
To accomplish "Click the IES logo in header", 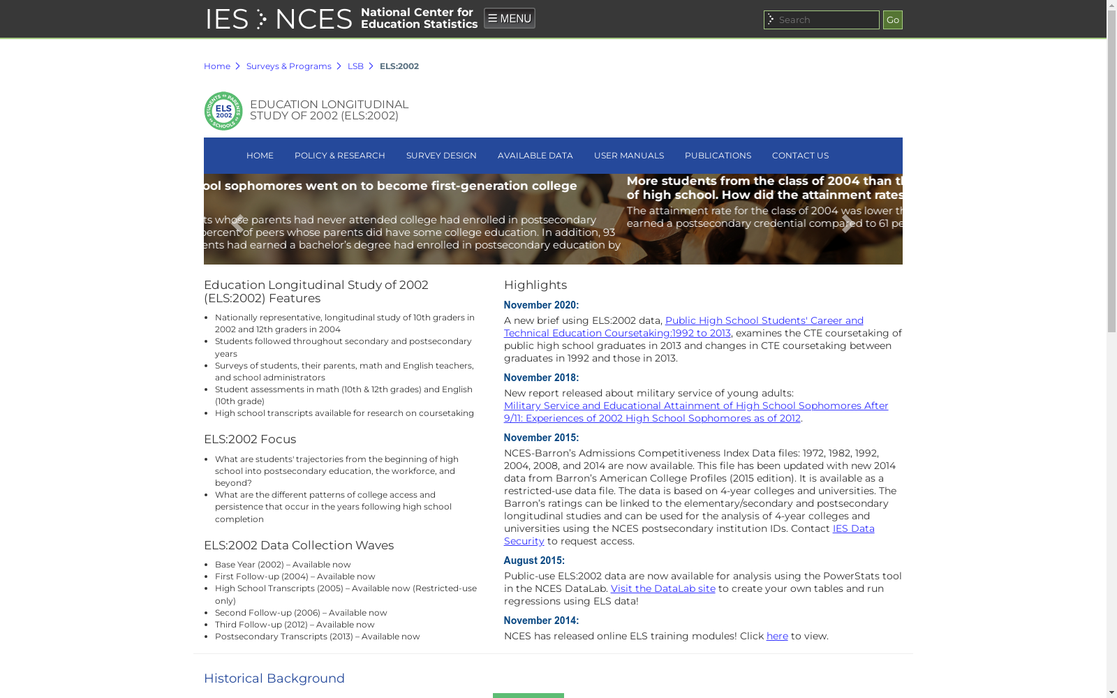I will 227,20.
